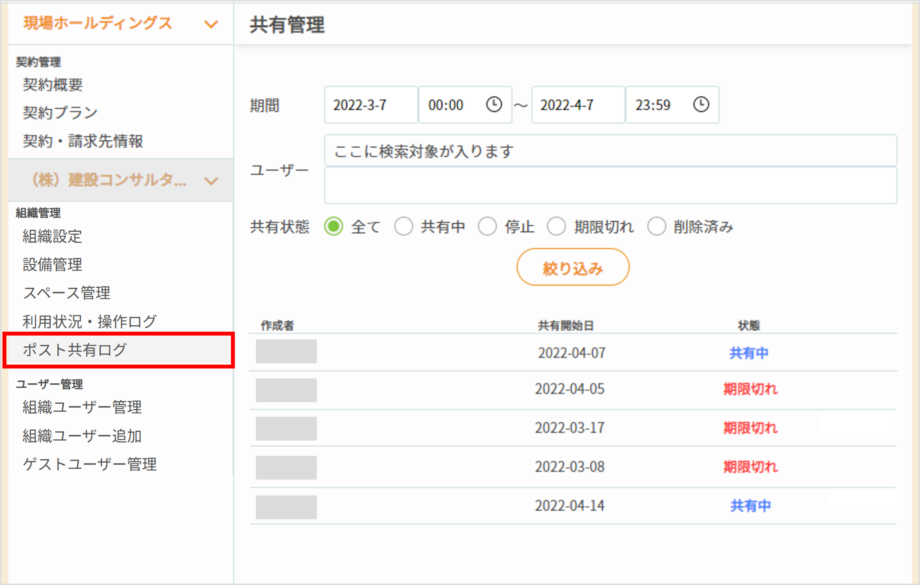
Task: Open 契約プラン in sidebar
Action: [x=60, y=113]
